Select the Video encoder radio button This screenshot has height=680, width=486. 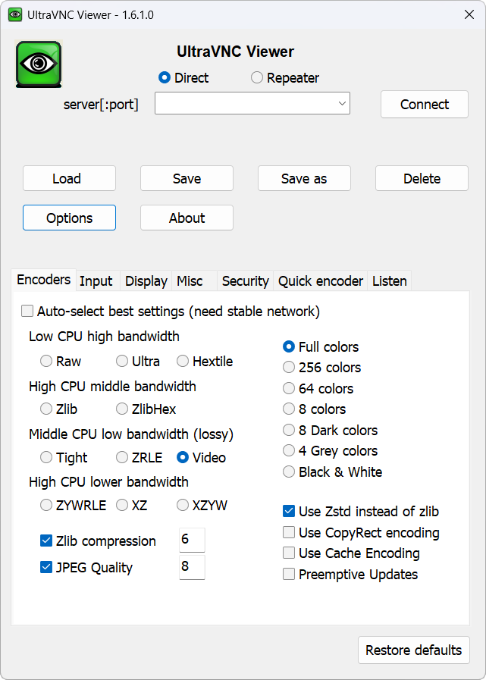click(182, 457)
